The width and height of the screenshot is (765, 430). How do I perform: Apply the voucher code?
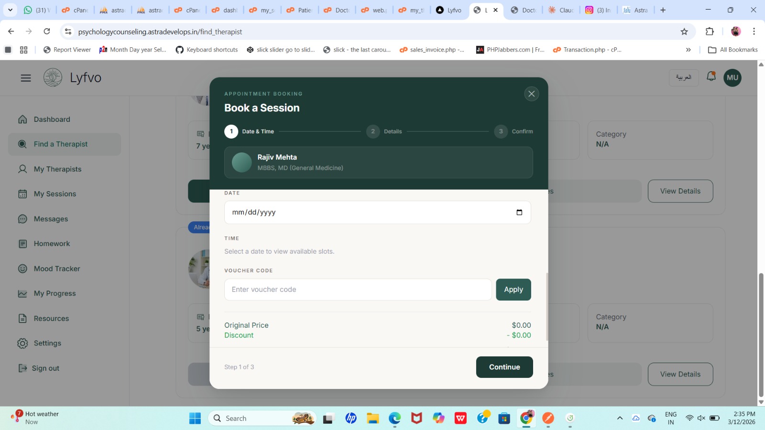513,290
